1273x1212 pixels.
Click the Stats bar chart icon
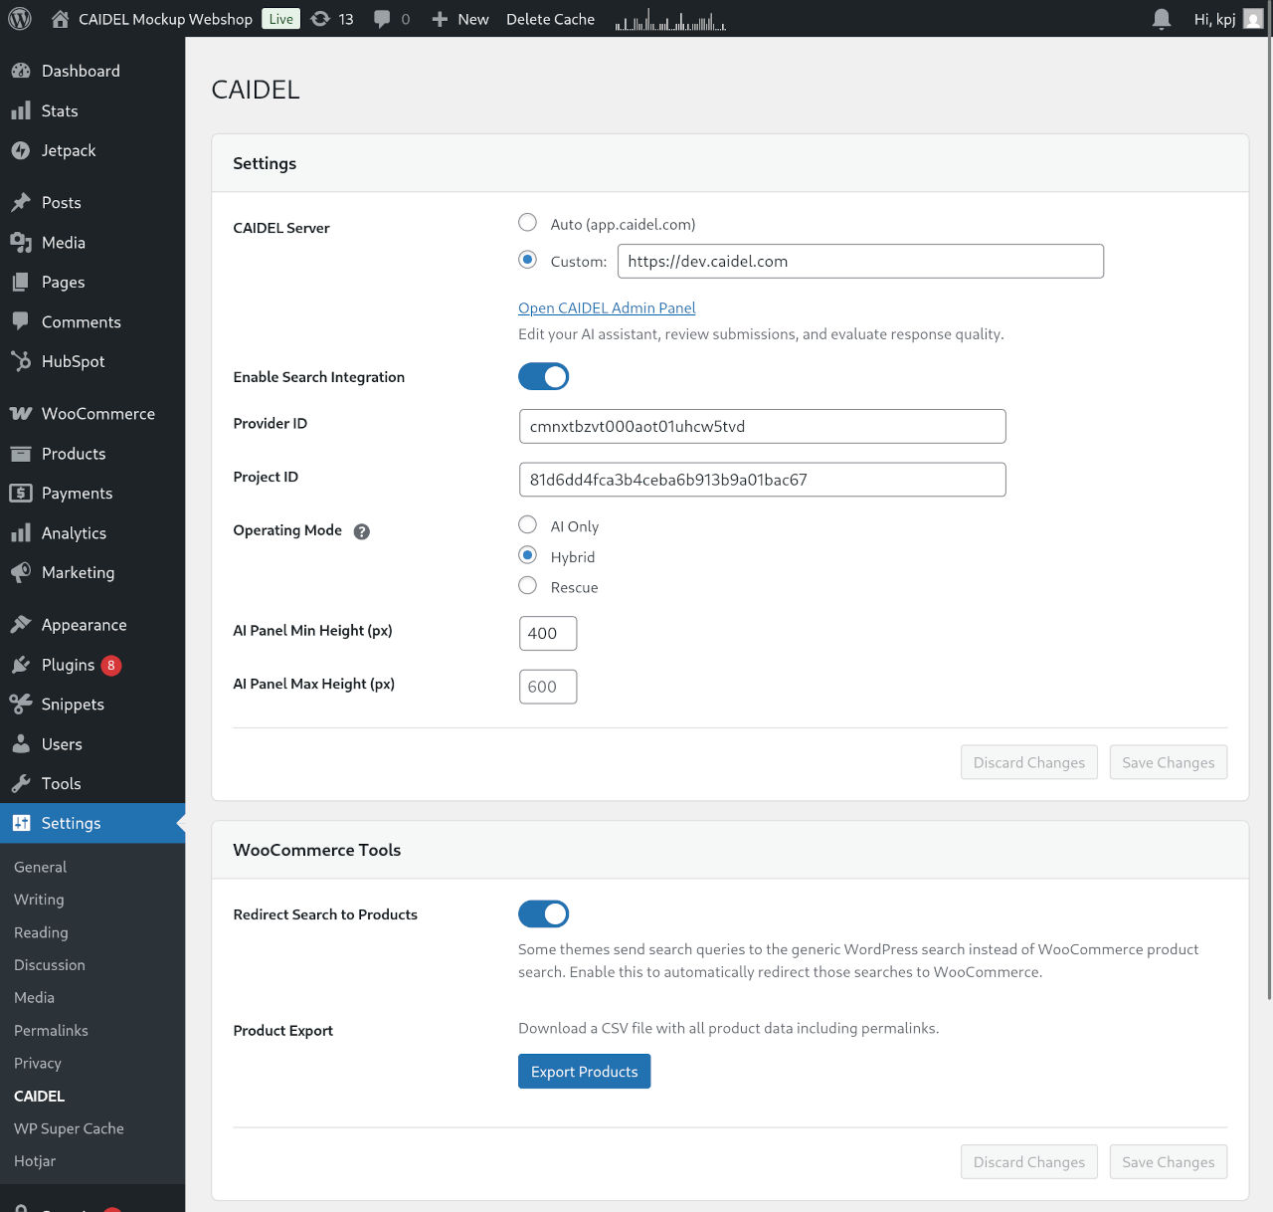[x=21, y=110]
